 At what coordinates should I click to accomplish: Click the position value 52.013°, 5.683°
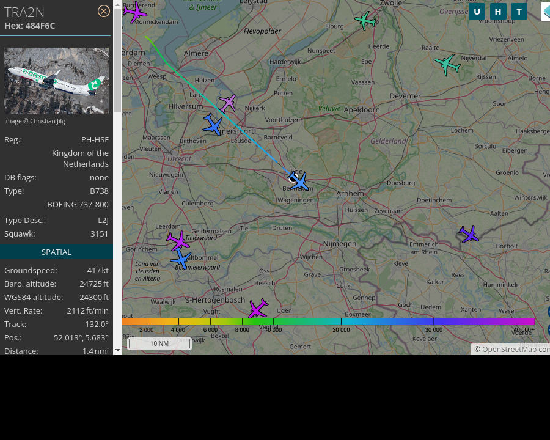click(x=81, y=337)
